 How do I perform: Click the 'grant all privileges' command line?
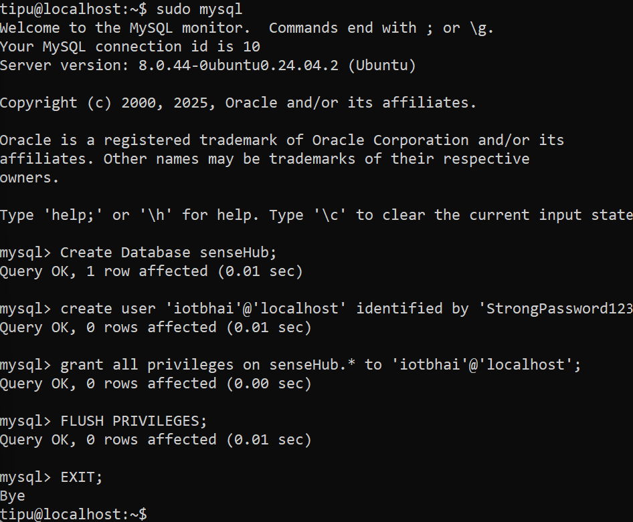pos(321,365)
